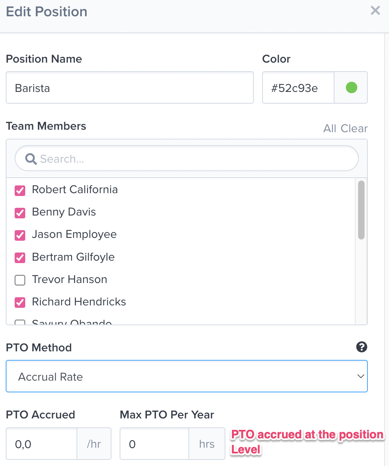389x466 pixels.
Task: Check the Trevor Hanson checkbox
Action: tap(20, 280)
